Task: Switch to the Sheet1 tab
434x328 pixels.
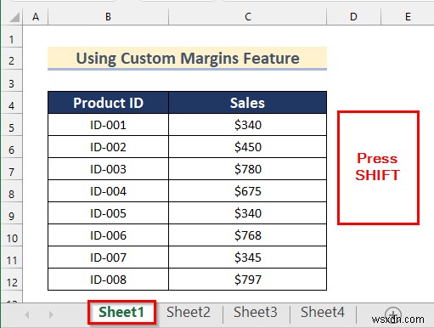Action: (121, 312)
